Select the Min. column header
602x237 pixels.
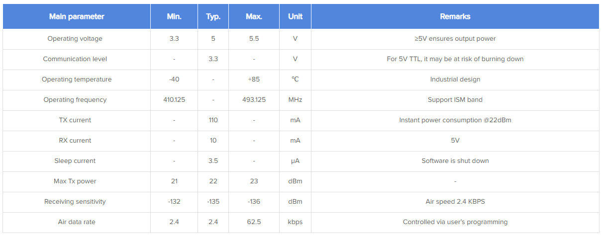[x=174, y=16]
